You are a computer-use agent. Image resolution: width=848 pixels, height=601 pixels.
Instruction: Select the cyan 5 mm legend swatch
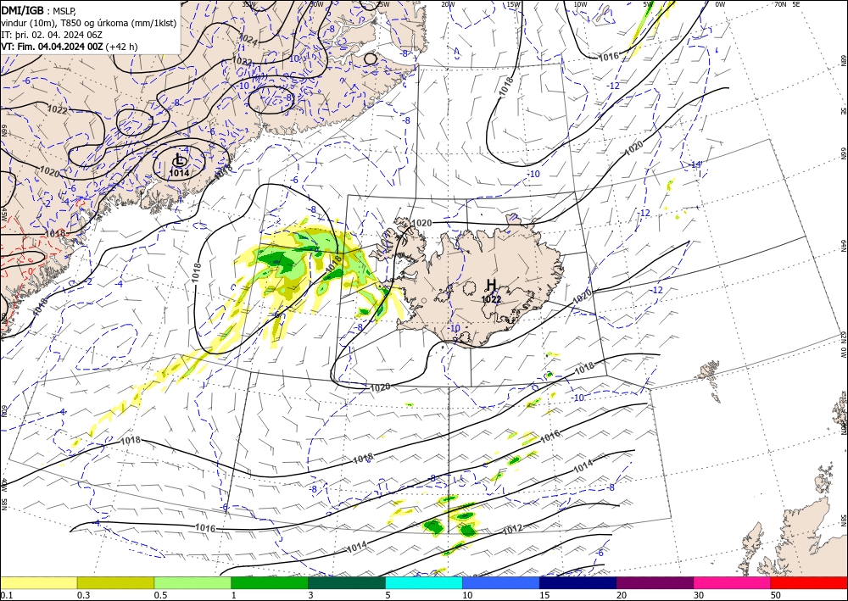pos(424,582)
